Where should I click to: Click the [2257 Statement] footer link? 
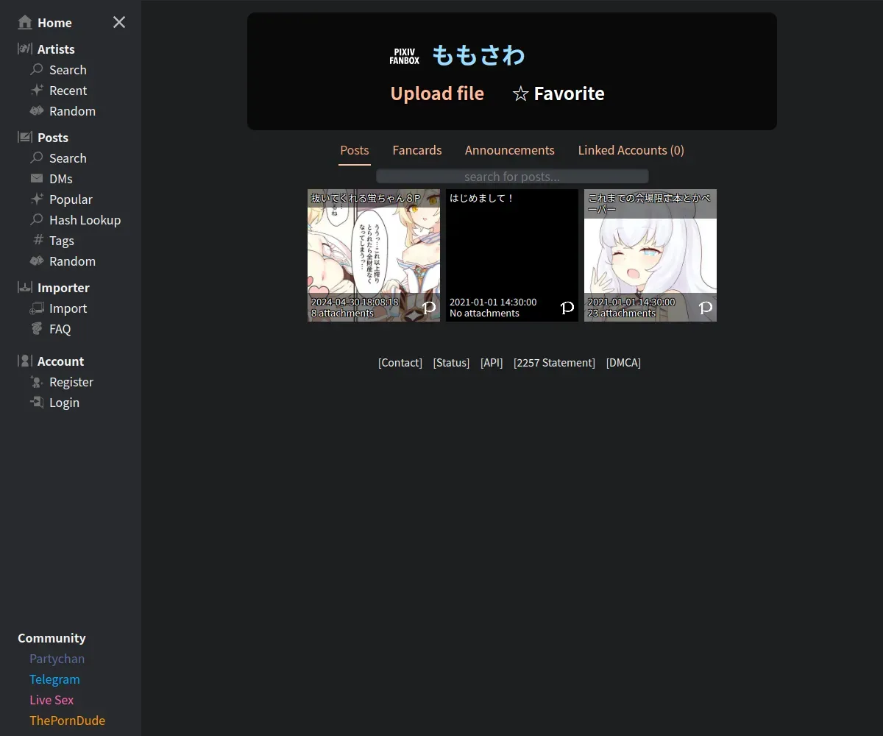(x=554, y=363)
